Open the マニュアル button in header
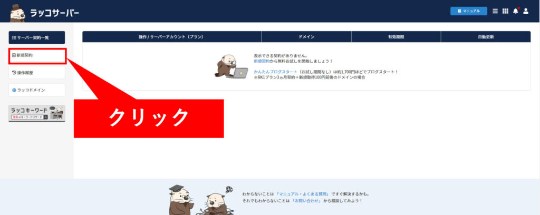The image size is (540, 215). coord(468,11)
